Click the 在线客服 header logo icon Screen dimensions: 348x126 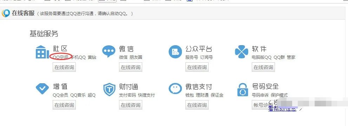(x=6, y=13)
